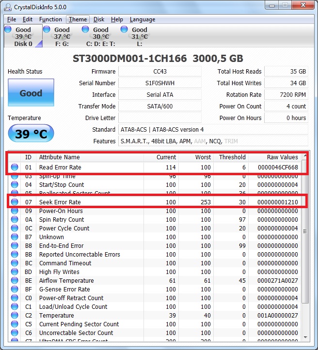
Task: Click the blue Good health status button
Action: tap(31, 92)
